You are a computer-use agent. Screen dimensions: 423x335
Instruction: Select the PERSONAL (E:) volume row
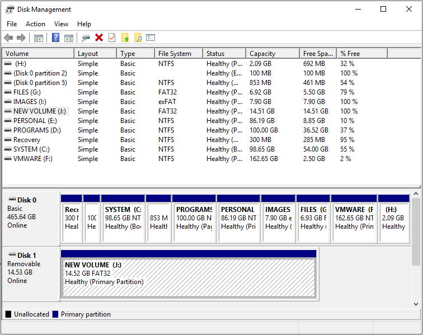(210, 121)
